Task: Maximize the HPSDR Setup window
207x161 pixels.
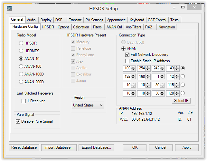Action: click(183, 7)
